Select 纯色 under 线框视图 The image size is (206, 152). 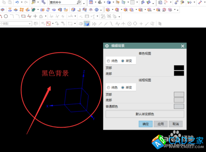(112, 88)
